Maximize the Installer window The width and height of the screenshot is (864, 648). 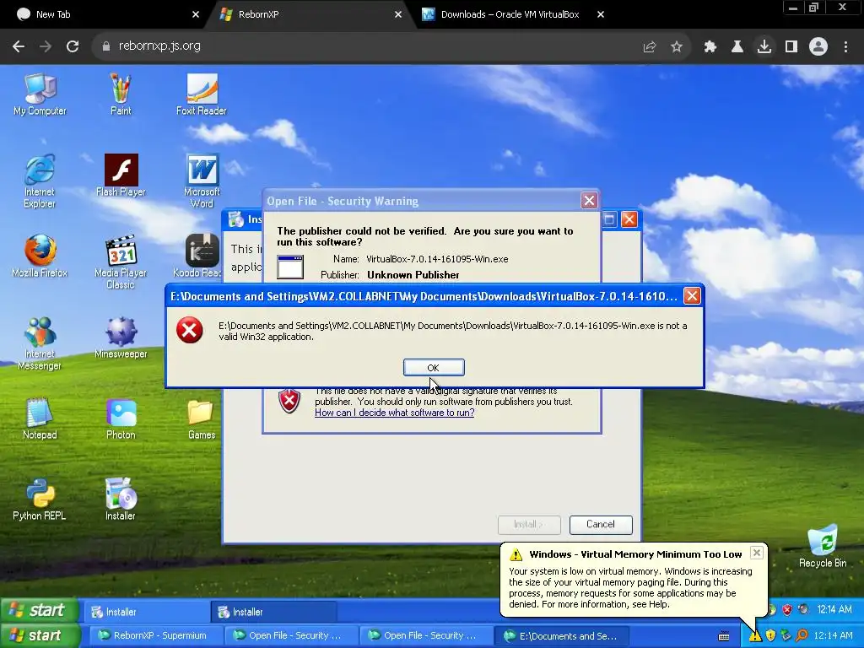click(x=609, y=219)
